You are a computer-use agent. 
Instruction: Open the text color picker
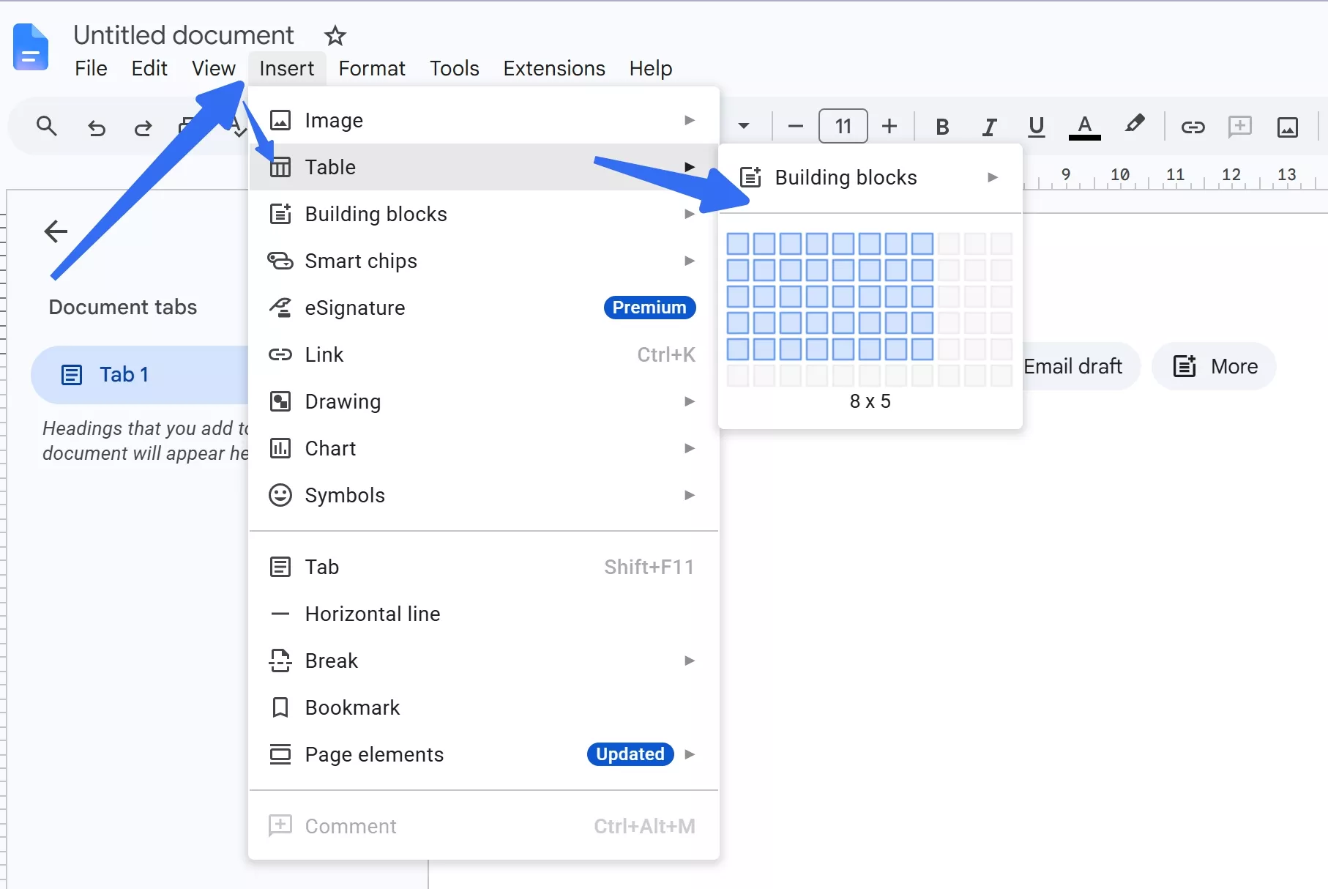pyautogui.click(x=1085, y=127)
